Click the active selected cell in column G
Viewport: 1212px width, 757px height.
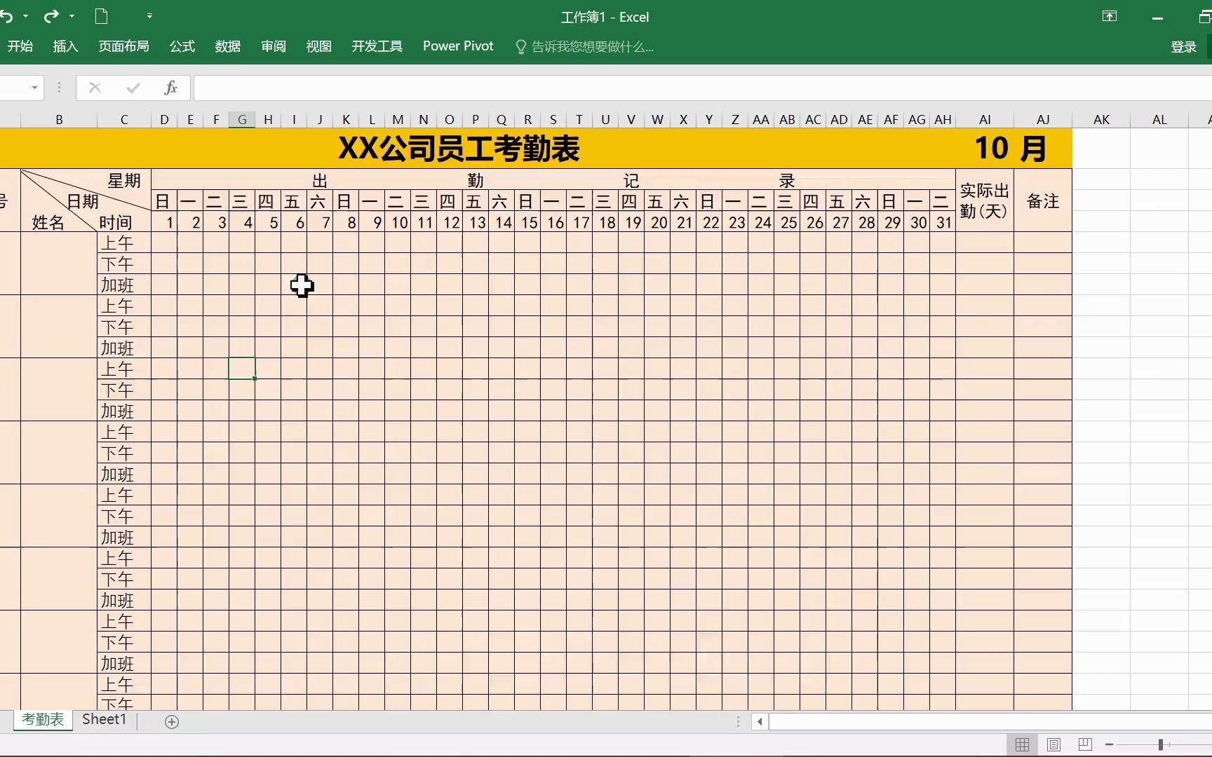pos(242,368)
